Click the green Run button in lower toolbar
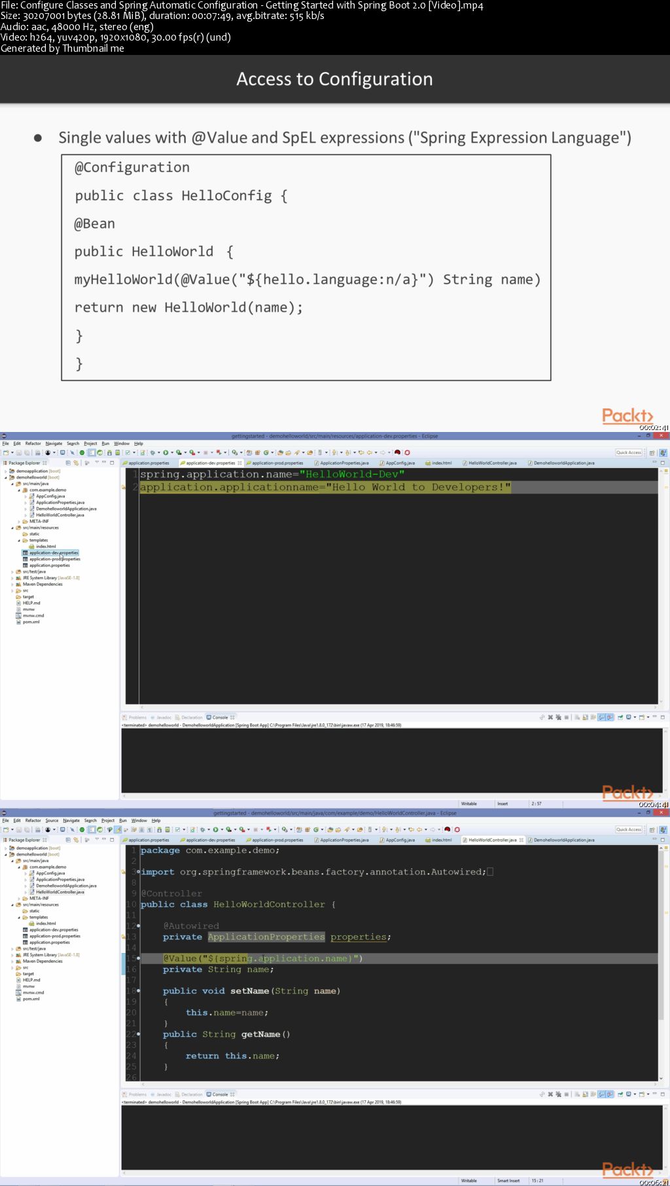The width and height of the screenshot is (670, 1186). (x=215, y=829)
